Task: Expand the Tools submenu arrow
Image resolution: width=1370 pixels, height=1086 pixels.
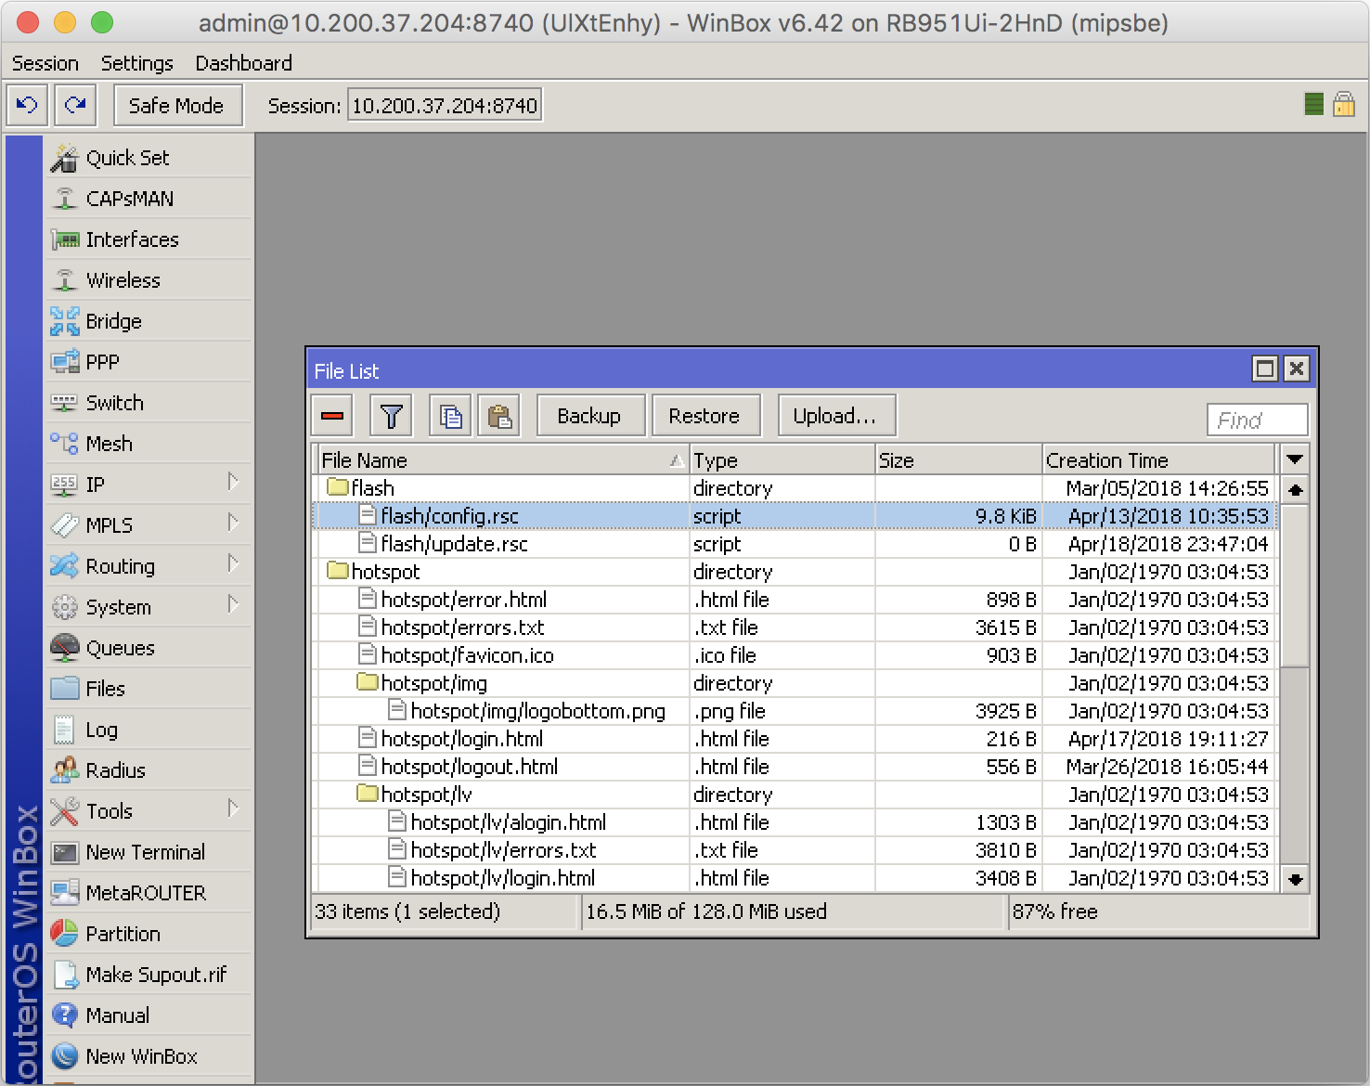Action: pos(233,809)
